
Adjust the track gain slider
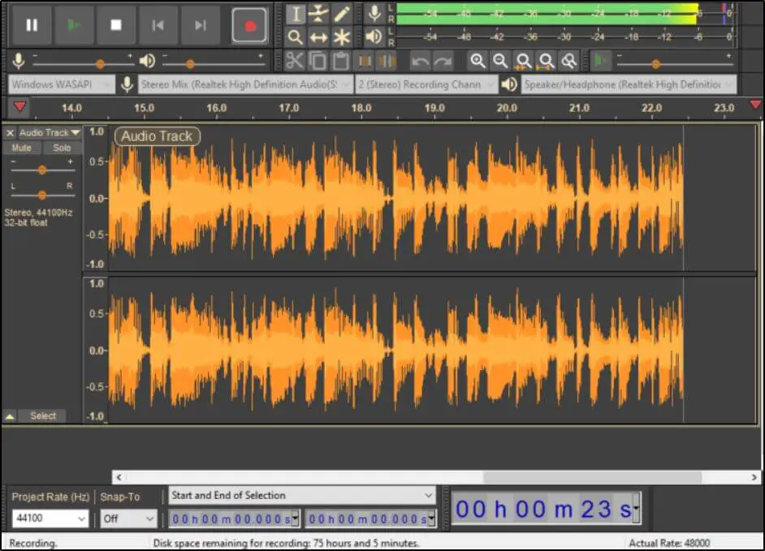pos(42,170)
